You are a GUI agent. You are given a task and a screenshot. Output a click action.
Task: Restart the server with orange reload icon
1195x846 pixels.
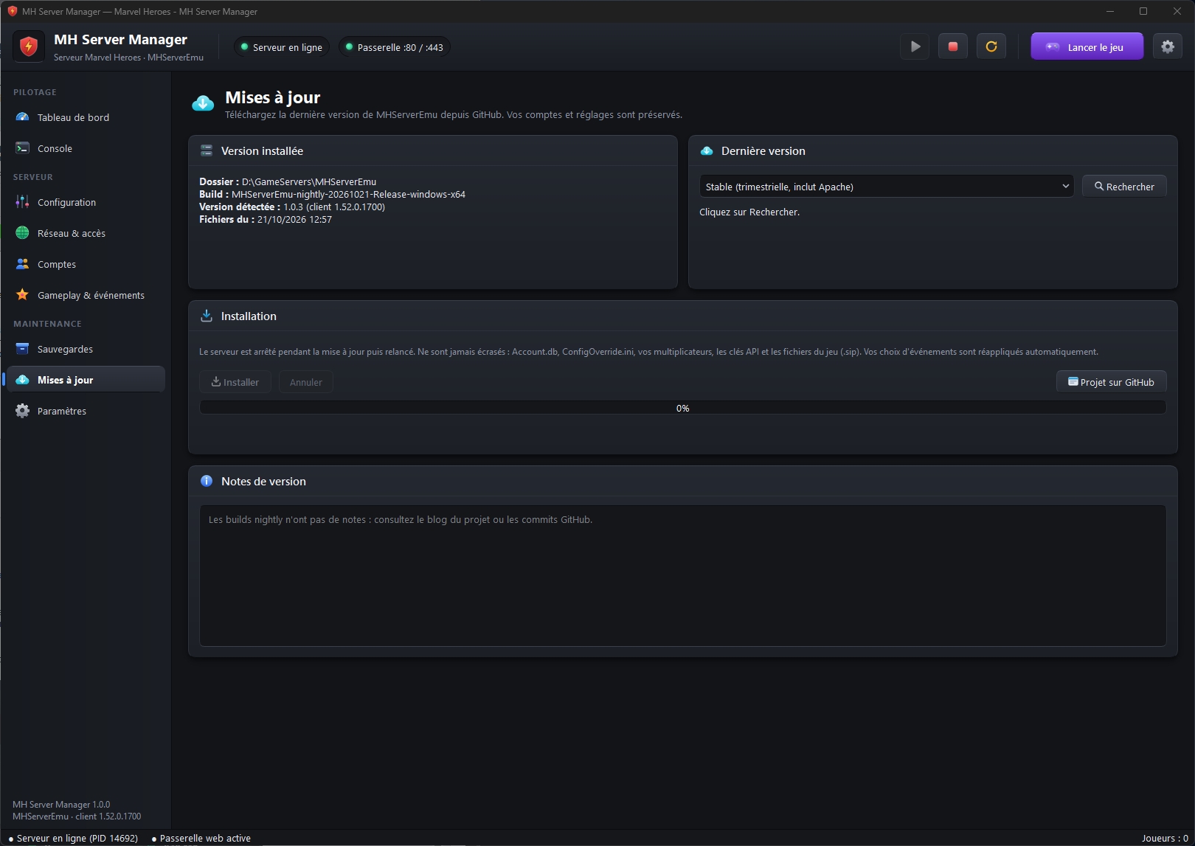pyautogui.click(x=991, y=46)
